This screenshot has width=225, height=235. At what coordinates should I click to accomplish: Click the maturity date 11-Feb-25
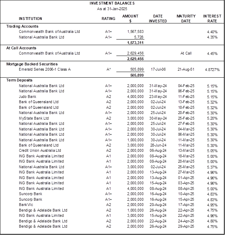pyautogui.click(x=186, y=97)
